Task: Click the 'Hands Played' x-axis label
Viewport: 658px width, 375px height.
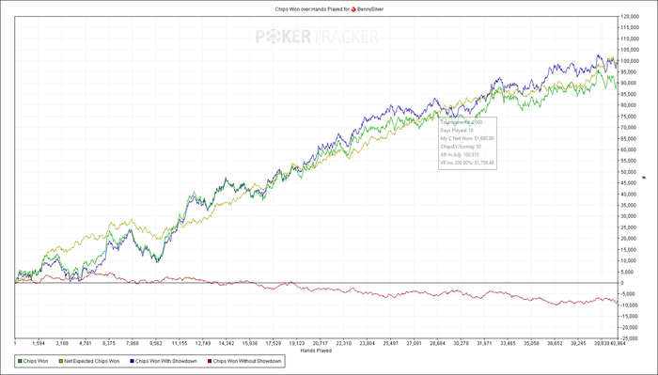Action: (316, 351)
